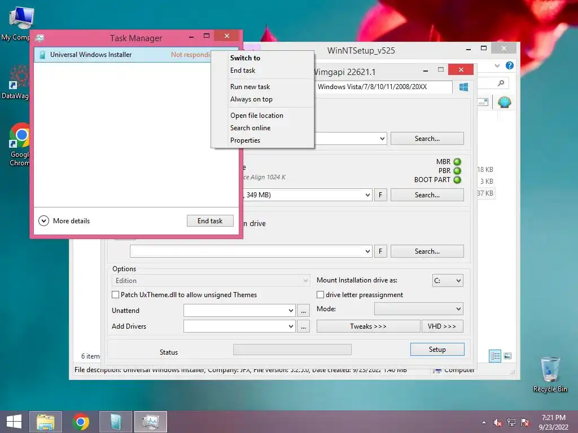The height and width of the screenshot is (433, 578).
Task: Expand the Explorer ribbon chevron
Action: tap(497, 65)
